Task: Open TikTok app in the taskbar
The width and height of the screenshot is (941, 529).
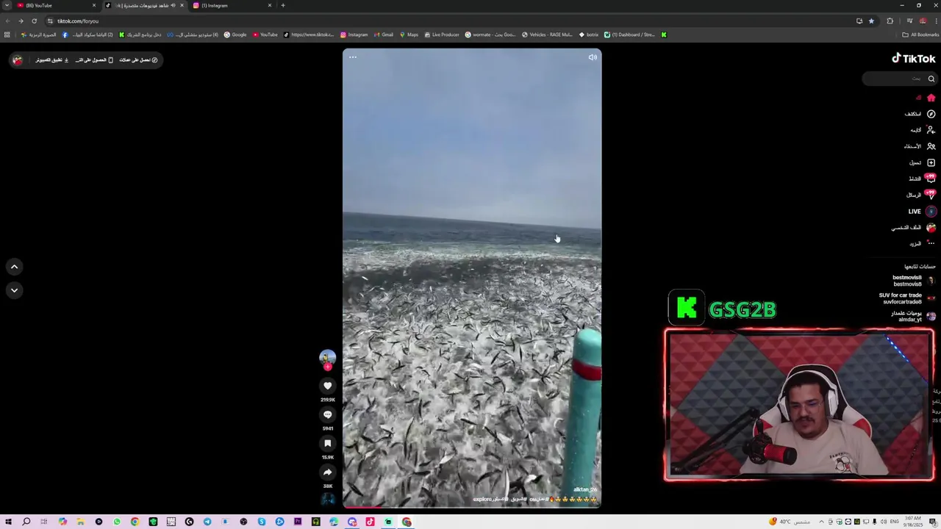Action: (x=370, y=522)
